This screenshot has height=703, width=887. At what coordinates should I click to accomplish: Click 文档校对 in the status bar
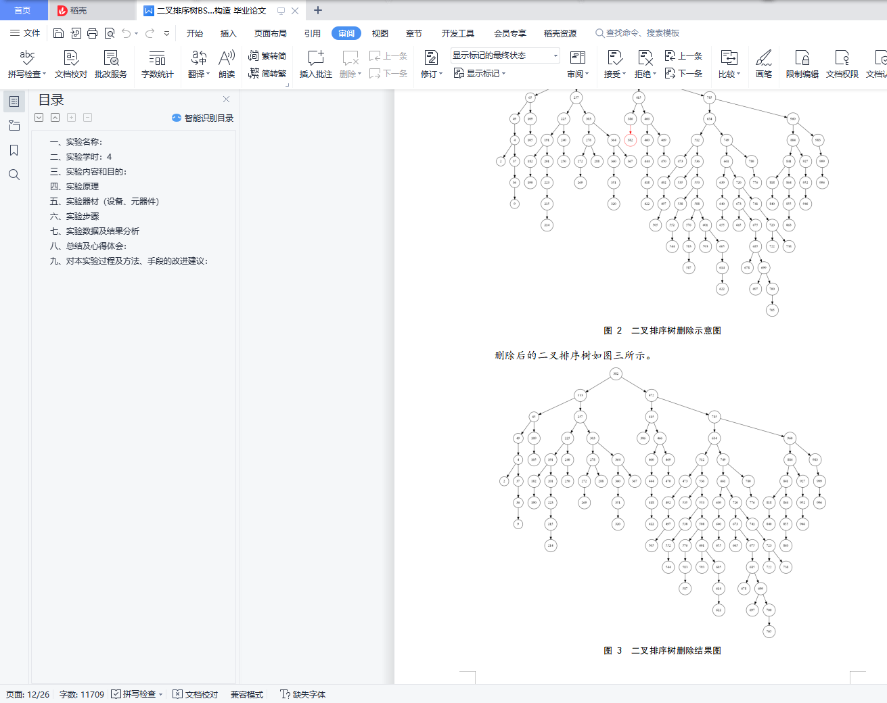coord(196,694)
